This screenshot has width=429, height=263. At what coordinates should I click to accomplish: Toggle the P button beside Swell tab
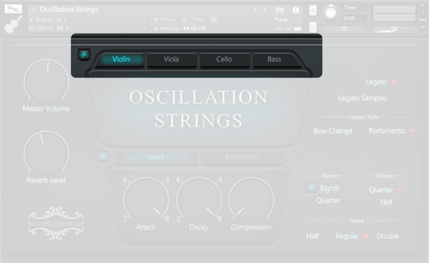(x=103, y=157)
